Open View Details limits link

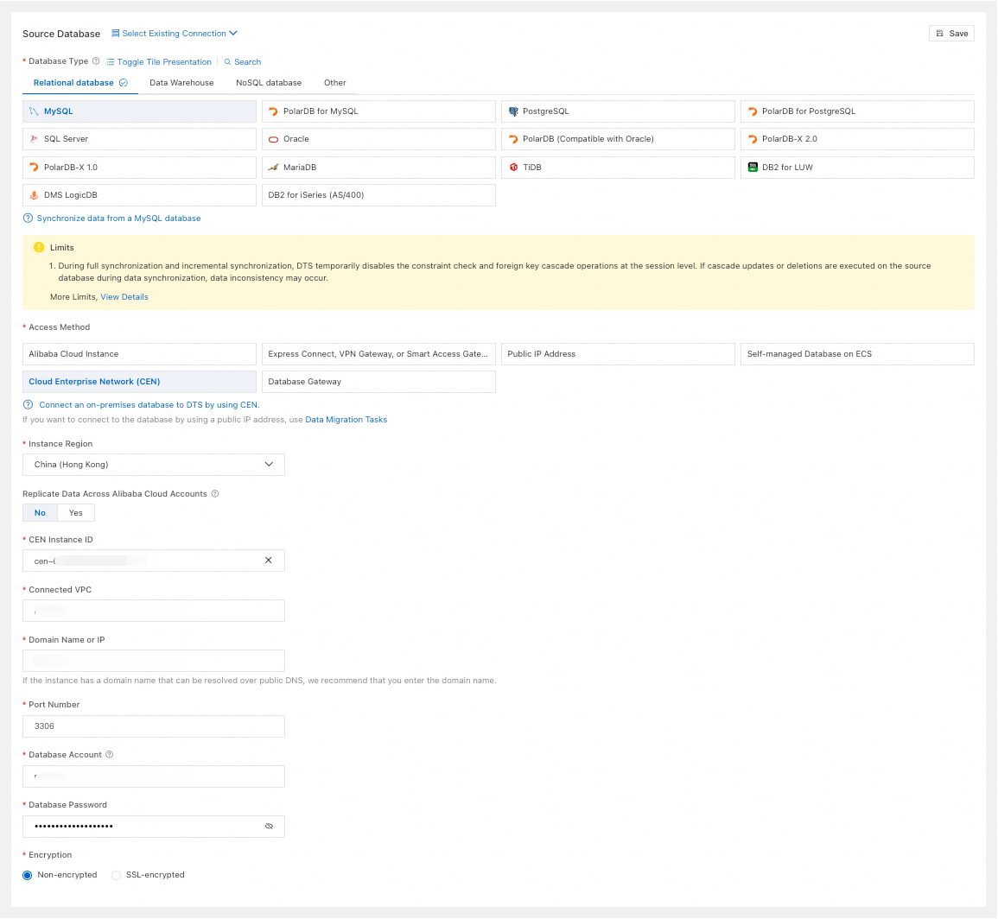pyautogui.click(x=124, y=297)
